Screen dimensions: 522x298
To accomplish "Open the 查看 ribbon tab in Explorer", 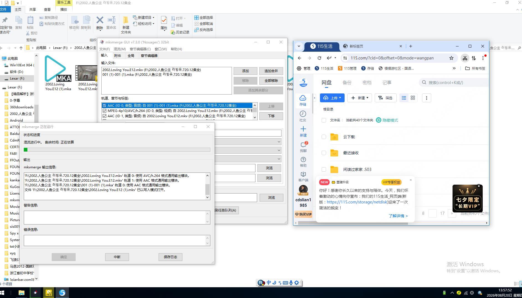I will 47,9.
